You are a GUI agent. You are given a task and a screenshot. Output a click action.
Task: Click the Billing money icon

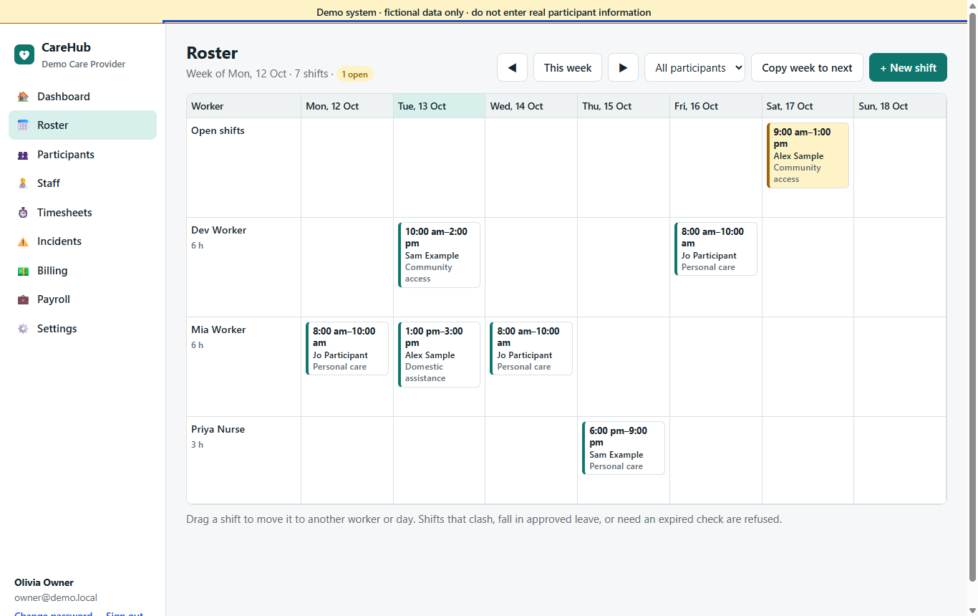(x=23, y=271)
